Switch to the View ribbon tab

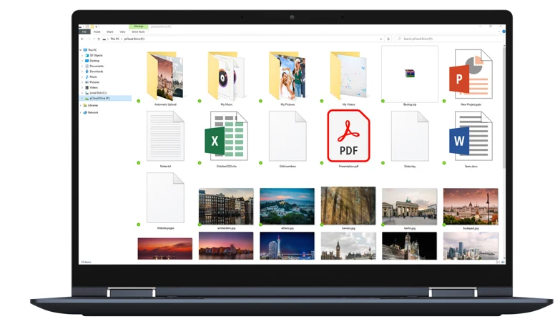[x=122, y=31]
